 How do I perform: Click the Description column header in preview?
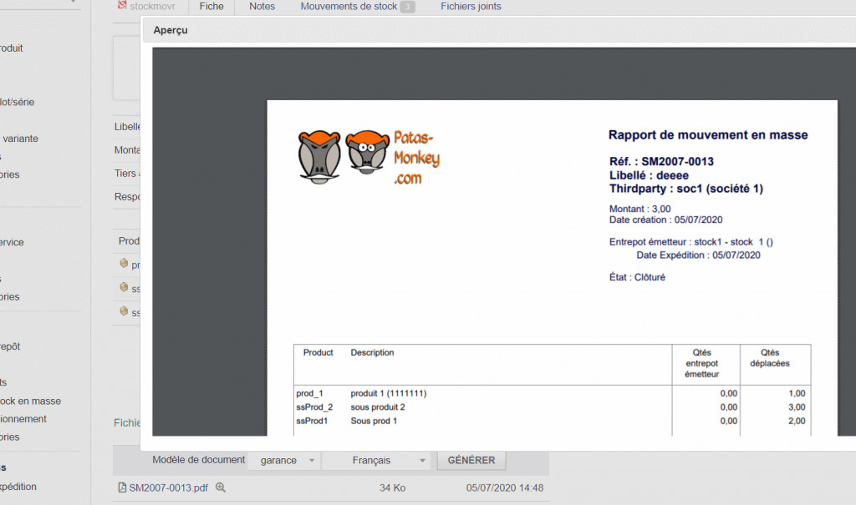coord(372,352)
